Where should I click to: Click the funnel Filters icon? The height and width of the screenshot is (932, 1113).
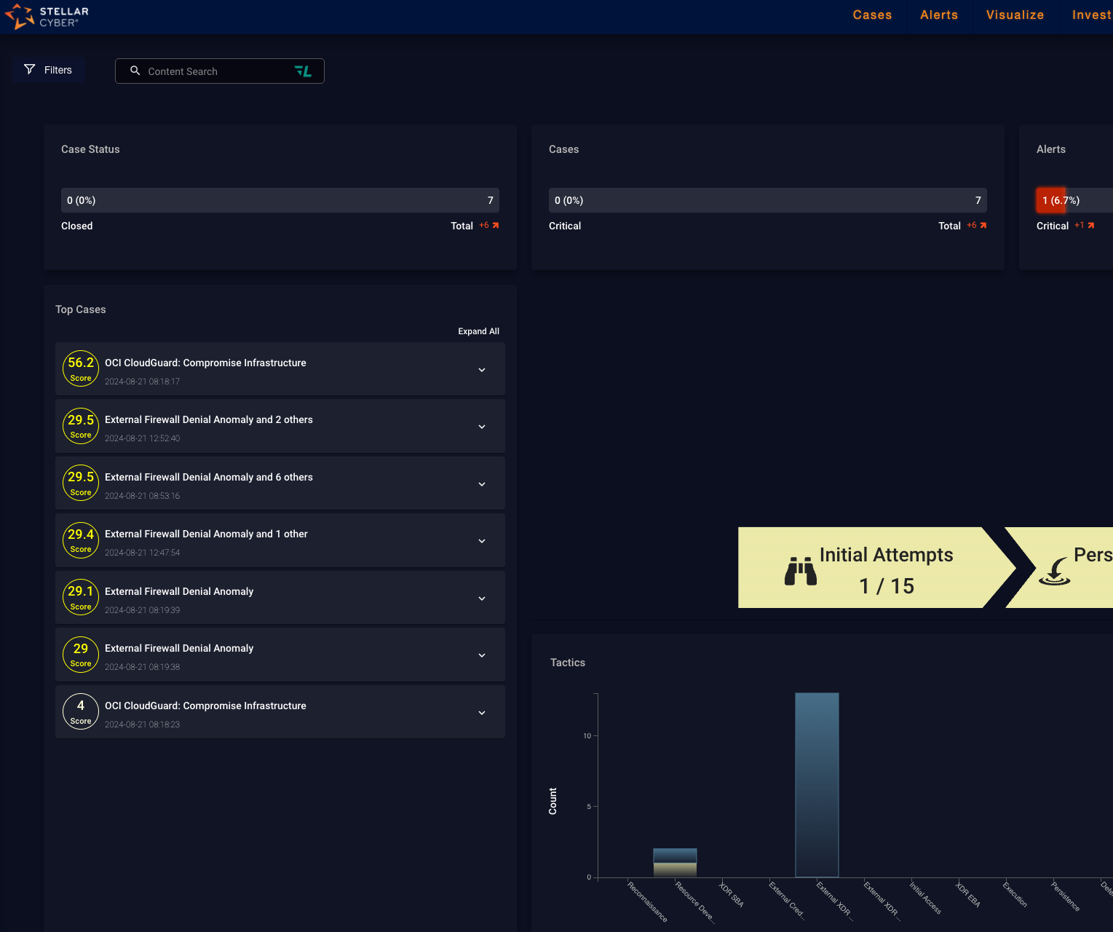[x=30, y=69]
